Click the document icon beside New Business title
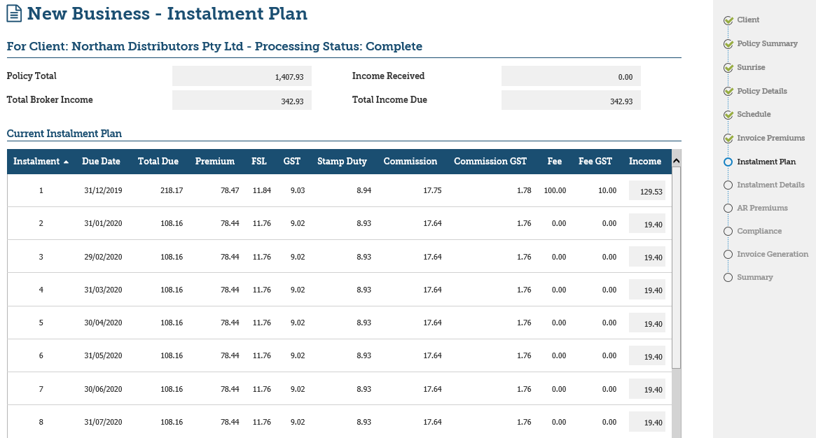This screenshot has width=816, height=438. coord(14,14)
